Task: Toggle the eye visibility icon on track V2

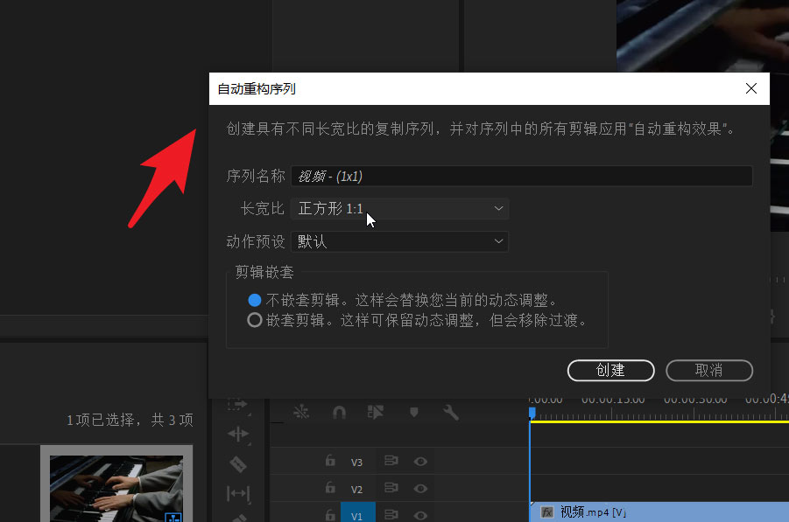Action: pos(419,488)
